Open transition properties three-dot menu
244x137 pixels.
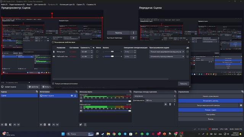(174, 104)
